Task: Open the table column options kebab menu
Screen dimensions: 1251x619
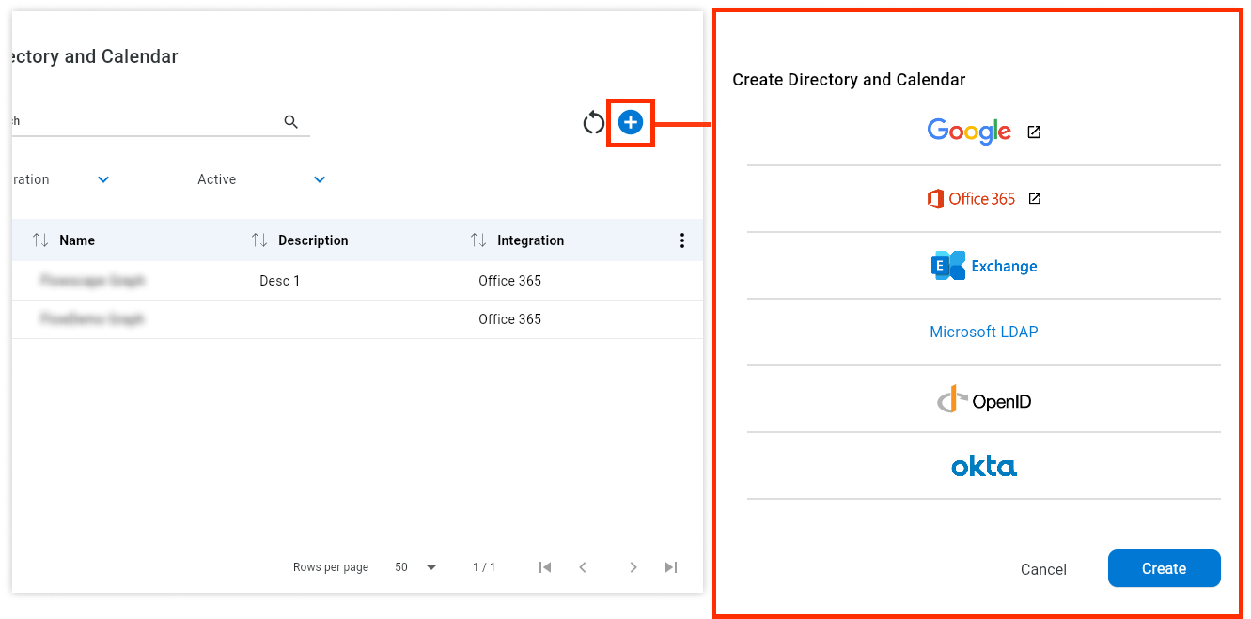Action: [x=682, y=240]
